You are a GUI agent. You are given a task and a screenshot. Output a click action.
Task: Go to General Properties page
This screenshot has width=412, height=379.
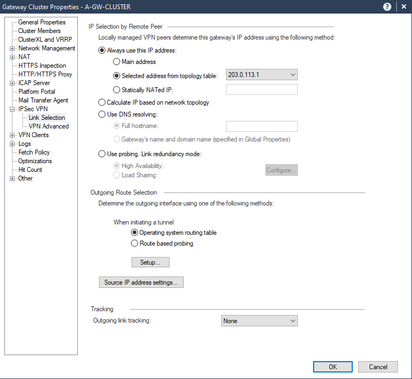tap(41, 22)
